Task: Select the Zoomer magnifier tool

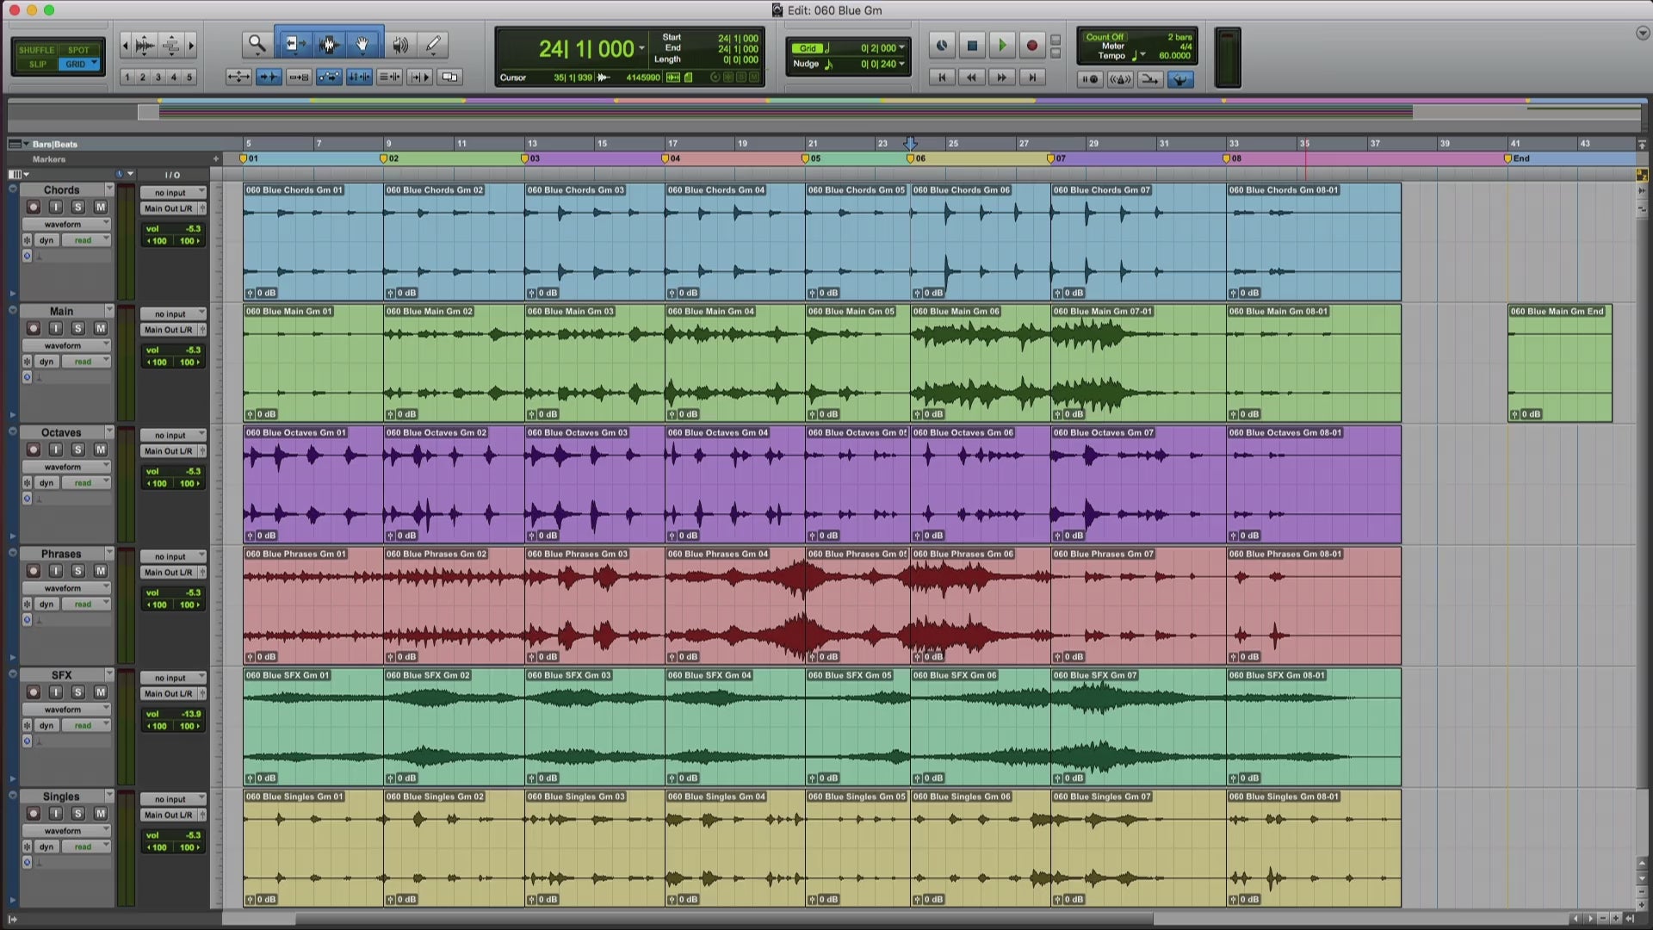Action: [x=257, y=44]
